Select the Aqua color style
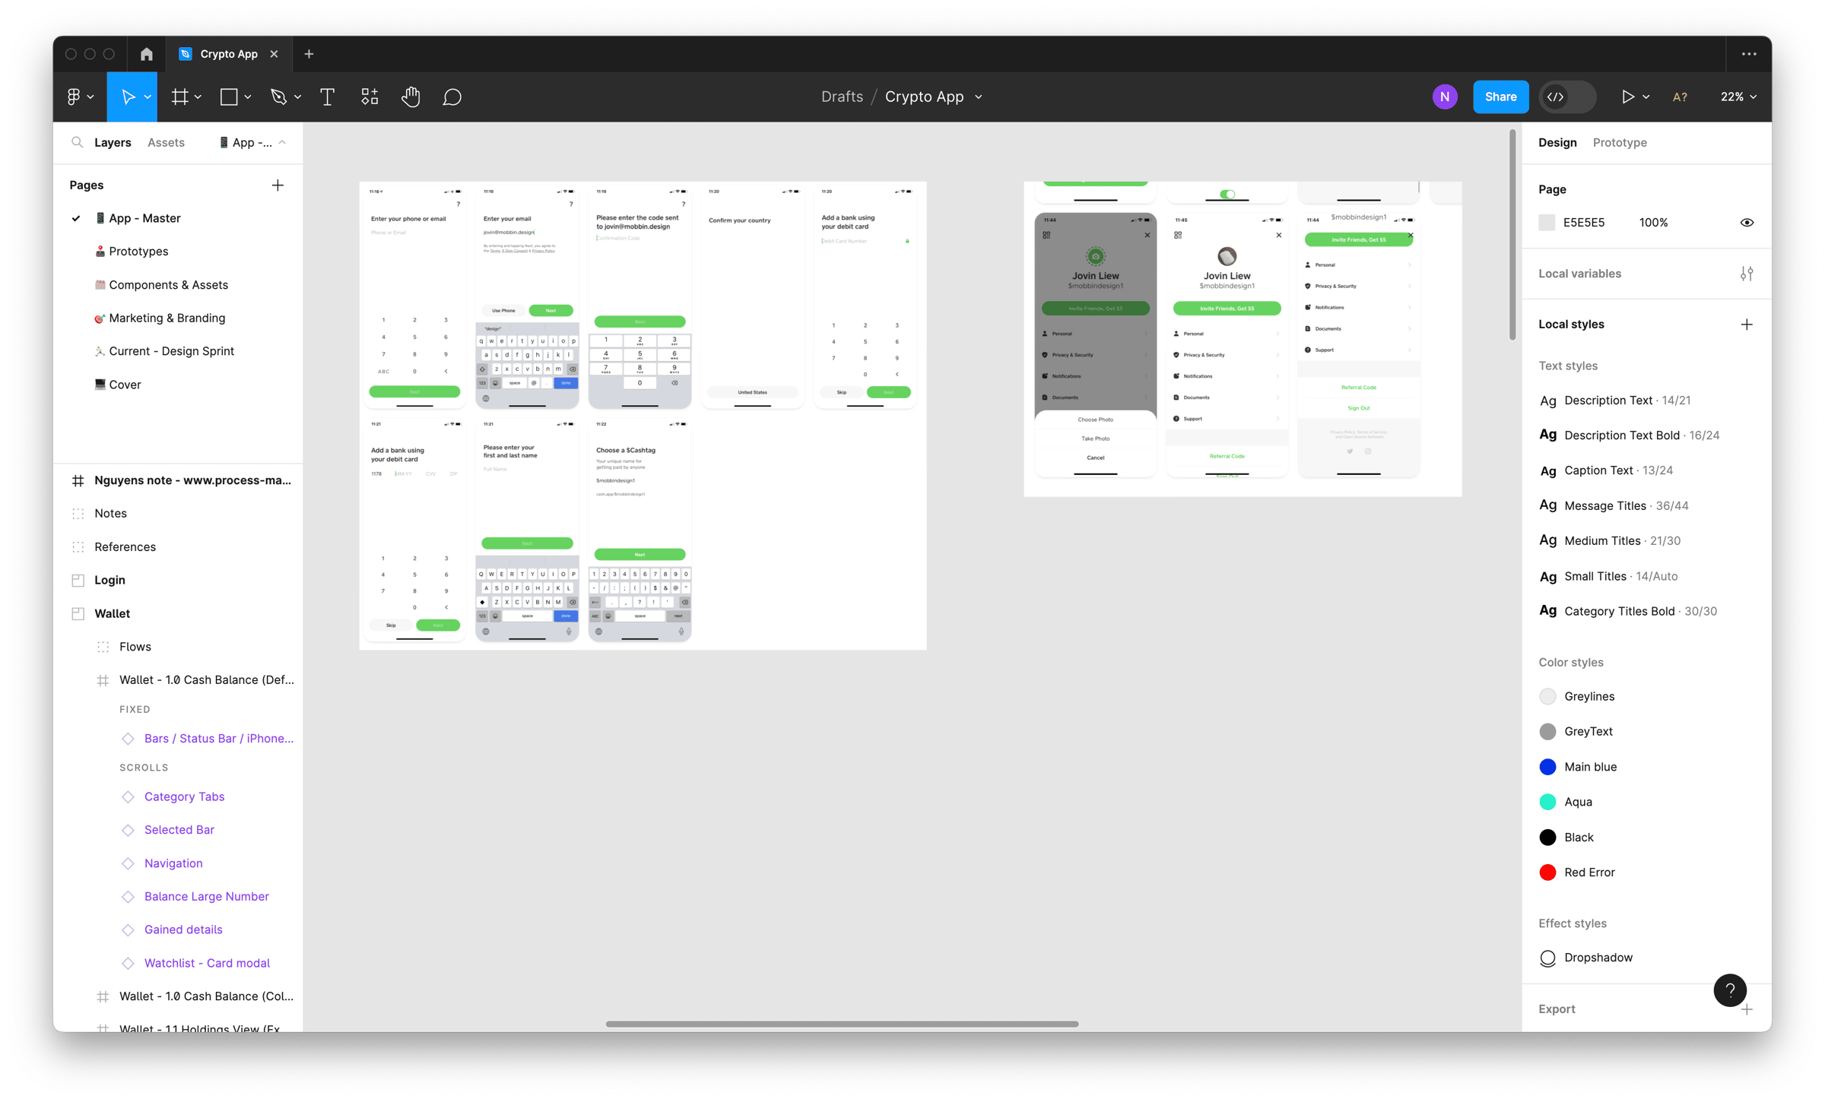 point(1578,802)
